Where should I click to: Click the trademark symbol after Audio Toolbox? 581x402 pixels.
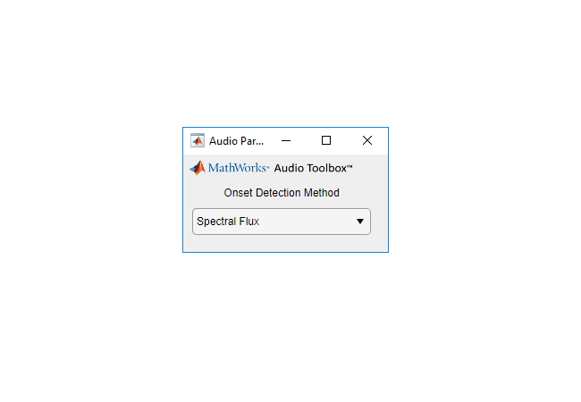tap(349, 166)
